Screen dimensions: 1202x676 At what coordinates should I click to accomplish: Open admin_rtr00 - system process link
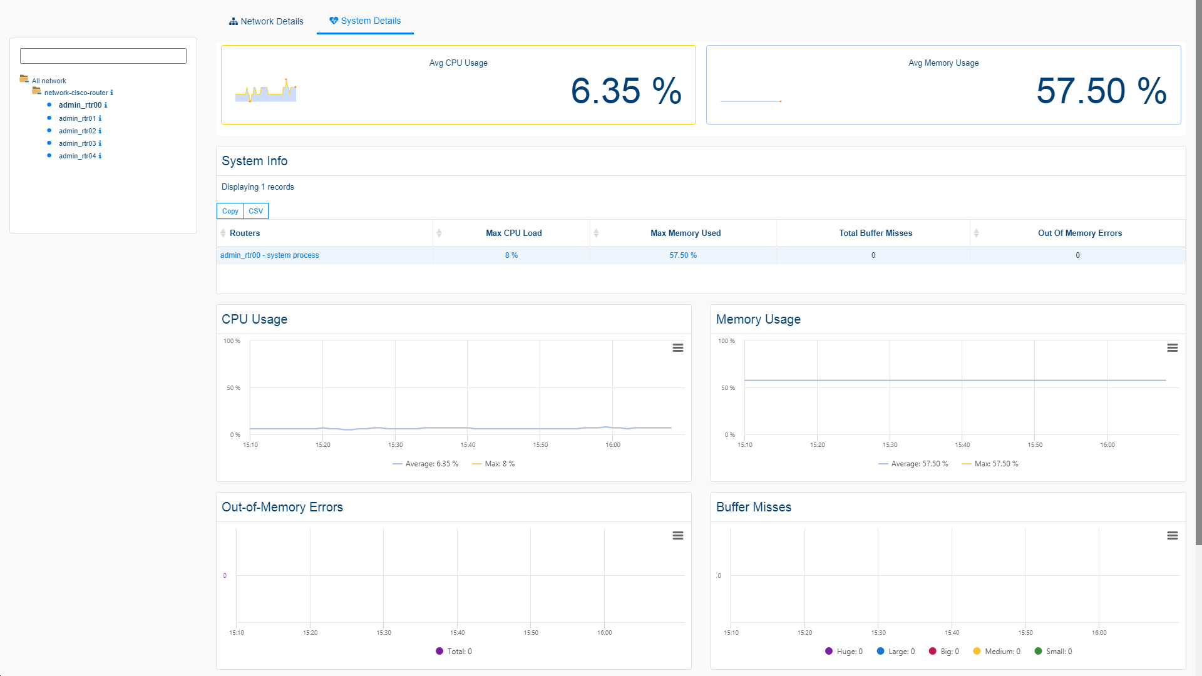coord(269,255)
